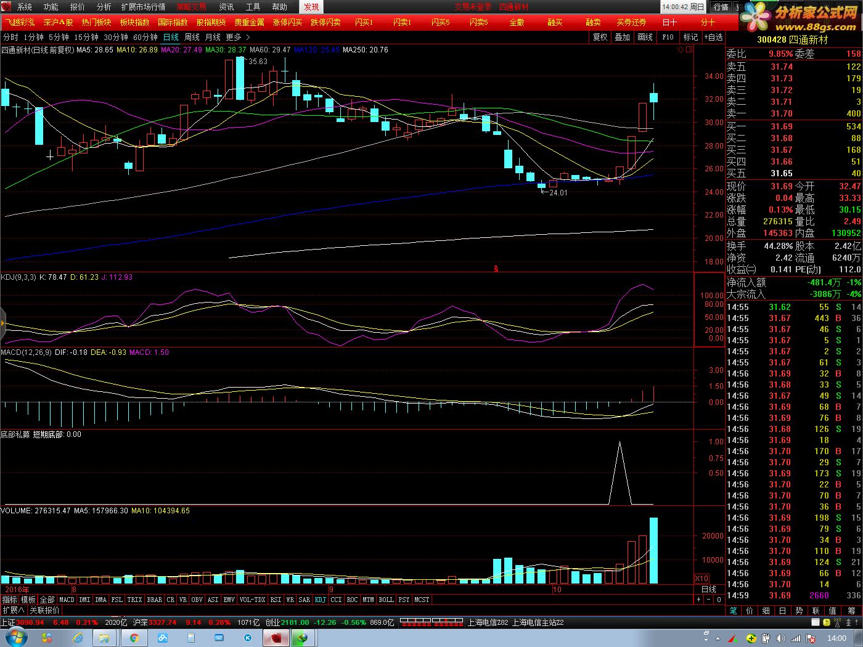Switch indicator to MCST
Image resolution: width=863 pixels, height=647 pixels.
point(422,600)
